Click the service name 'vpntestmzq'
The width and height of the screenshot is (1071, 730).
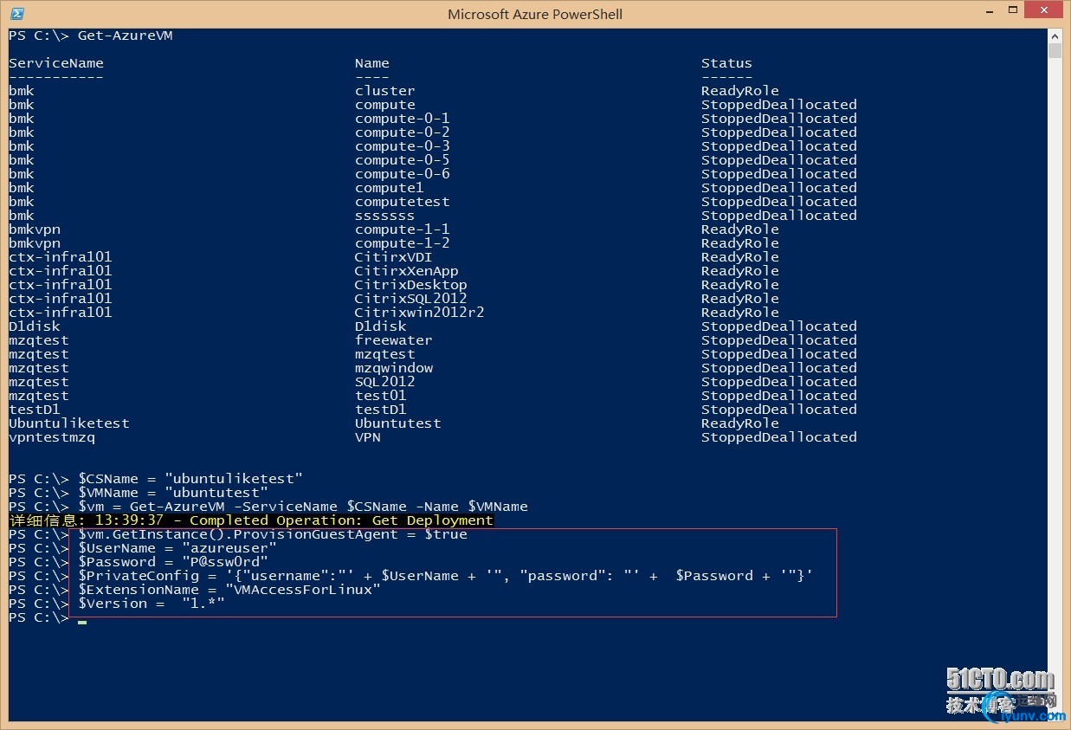(x=52, y=437)
